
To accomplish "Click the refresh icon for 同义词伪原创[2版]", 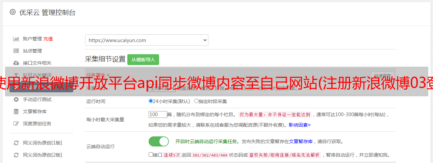I will tap(16, 155).
